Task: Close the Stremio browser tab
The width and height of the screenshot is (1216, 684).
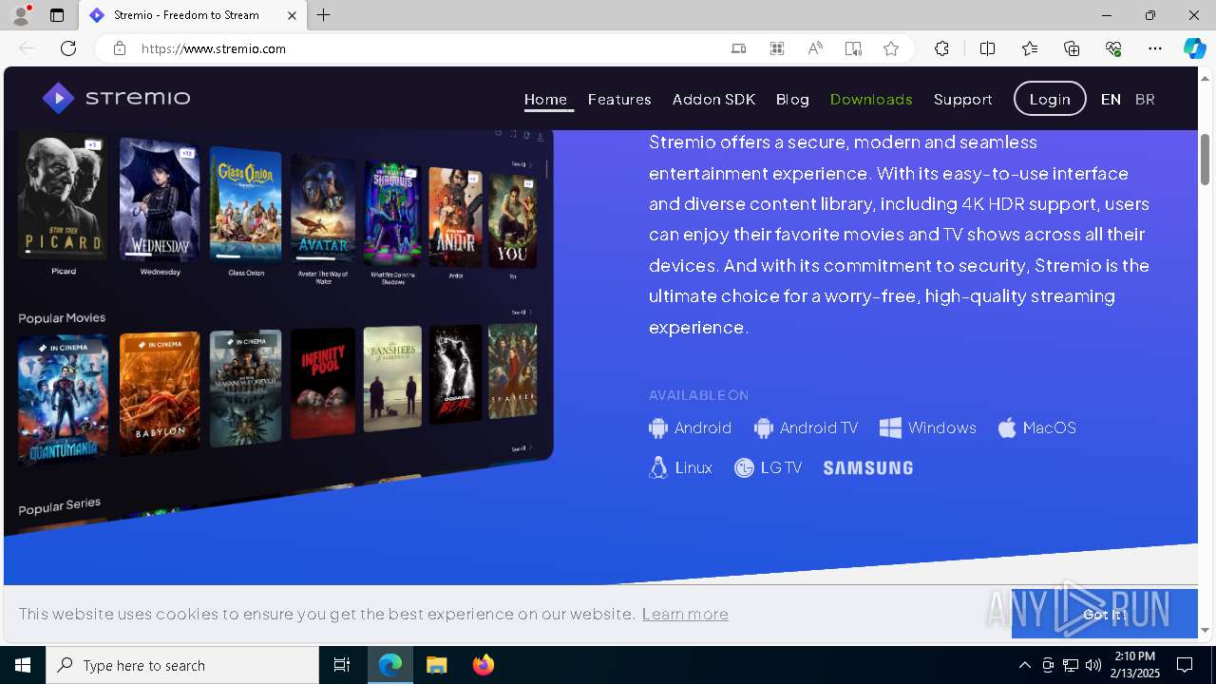Action: point(292,15)
